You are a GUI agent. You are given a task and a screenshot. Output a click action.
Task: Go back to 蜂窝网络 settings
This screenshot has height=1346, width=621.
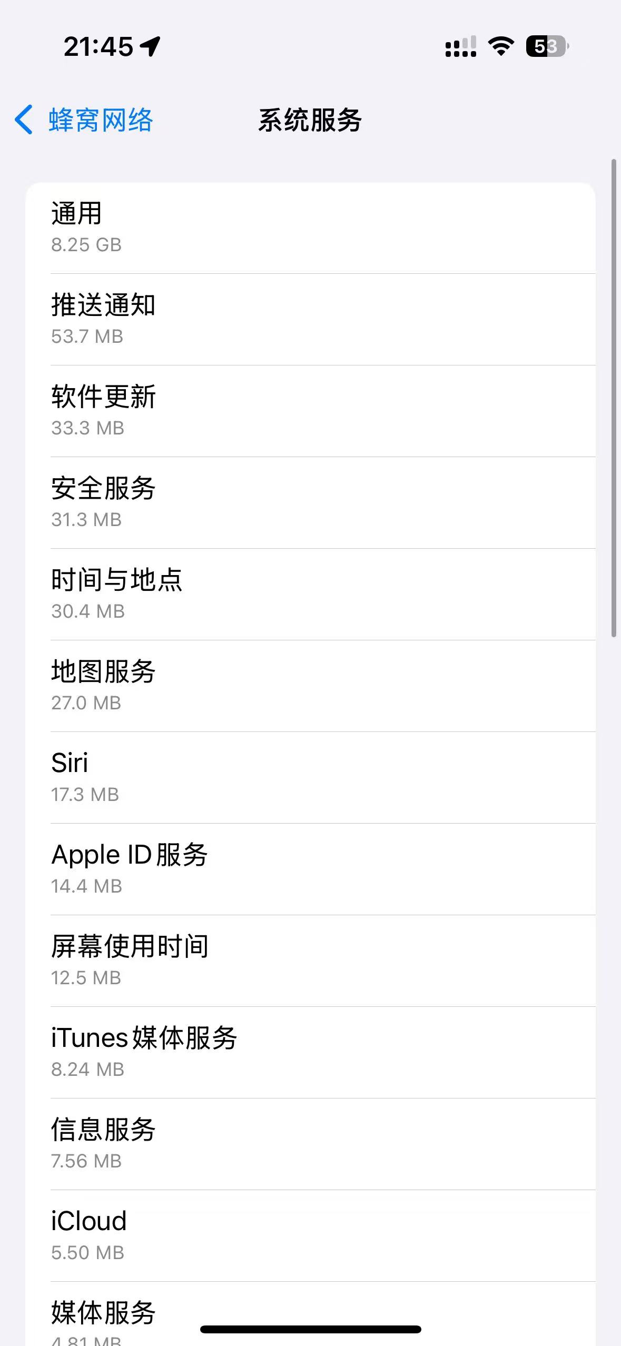100,120
